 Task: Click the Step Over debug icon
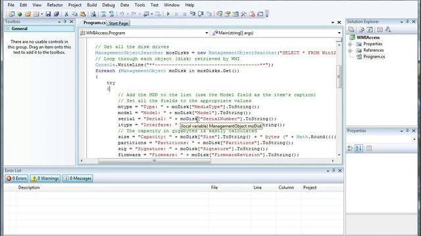[201, 14]
